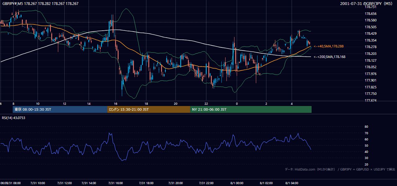Click the HistData.com data source footnote
397x186 pixels.
coord(340,170)
